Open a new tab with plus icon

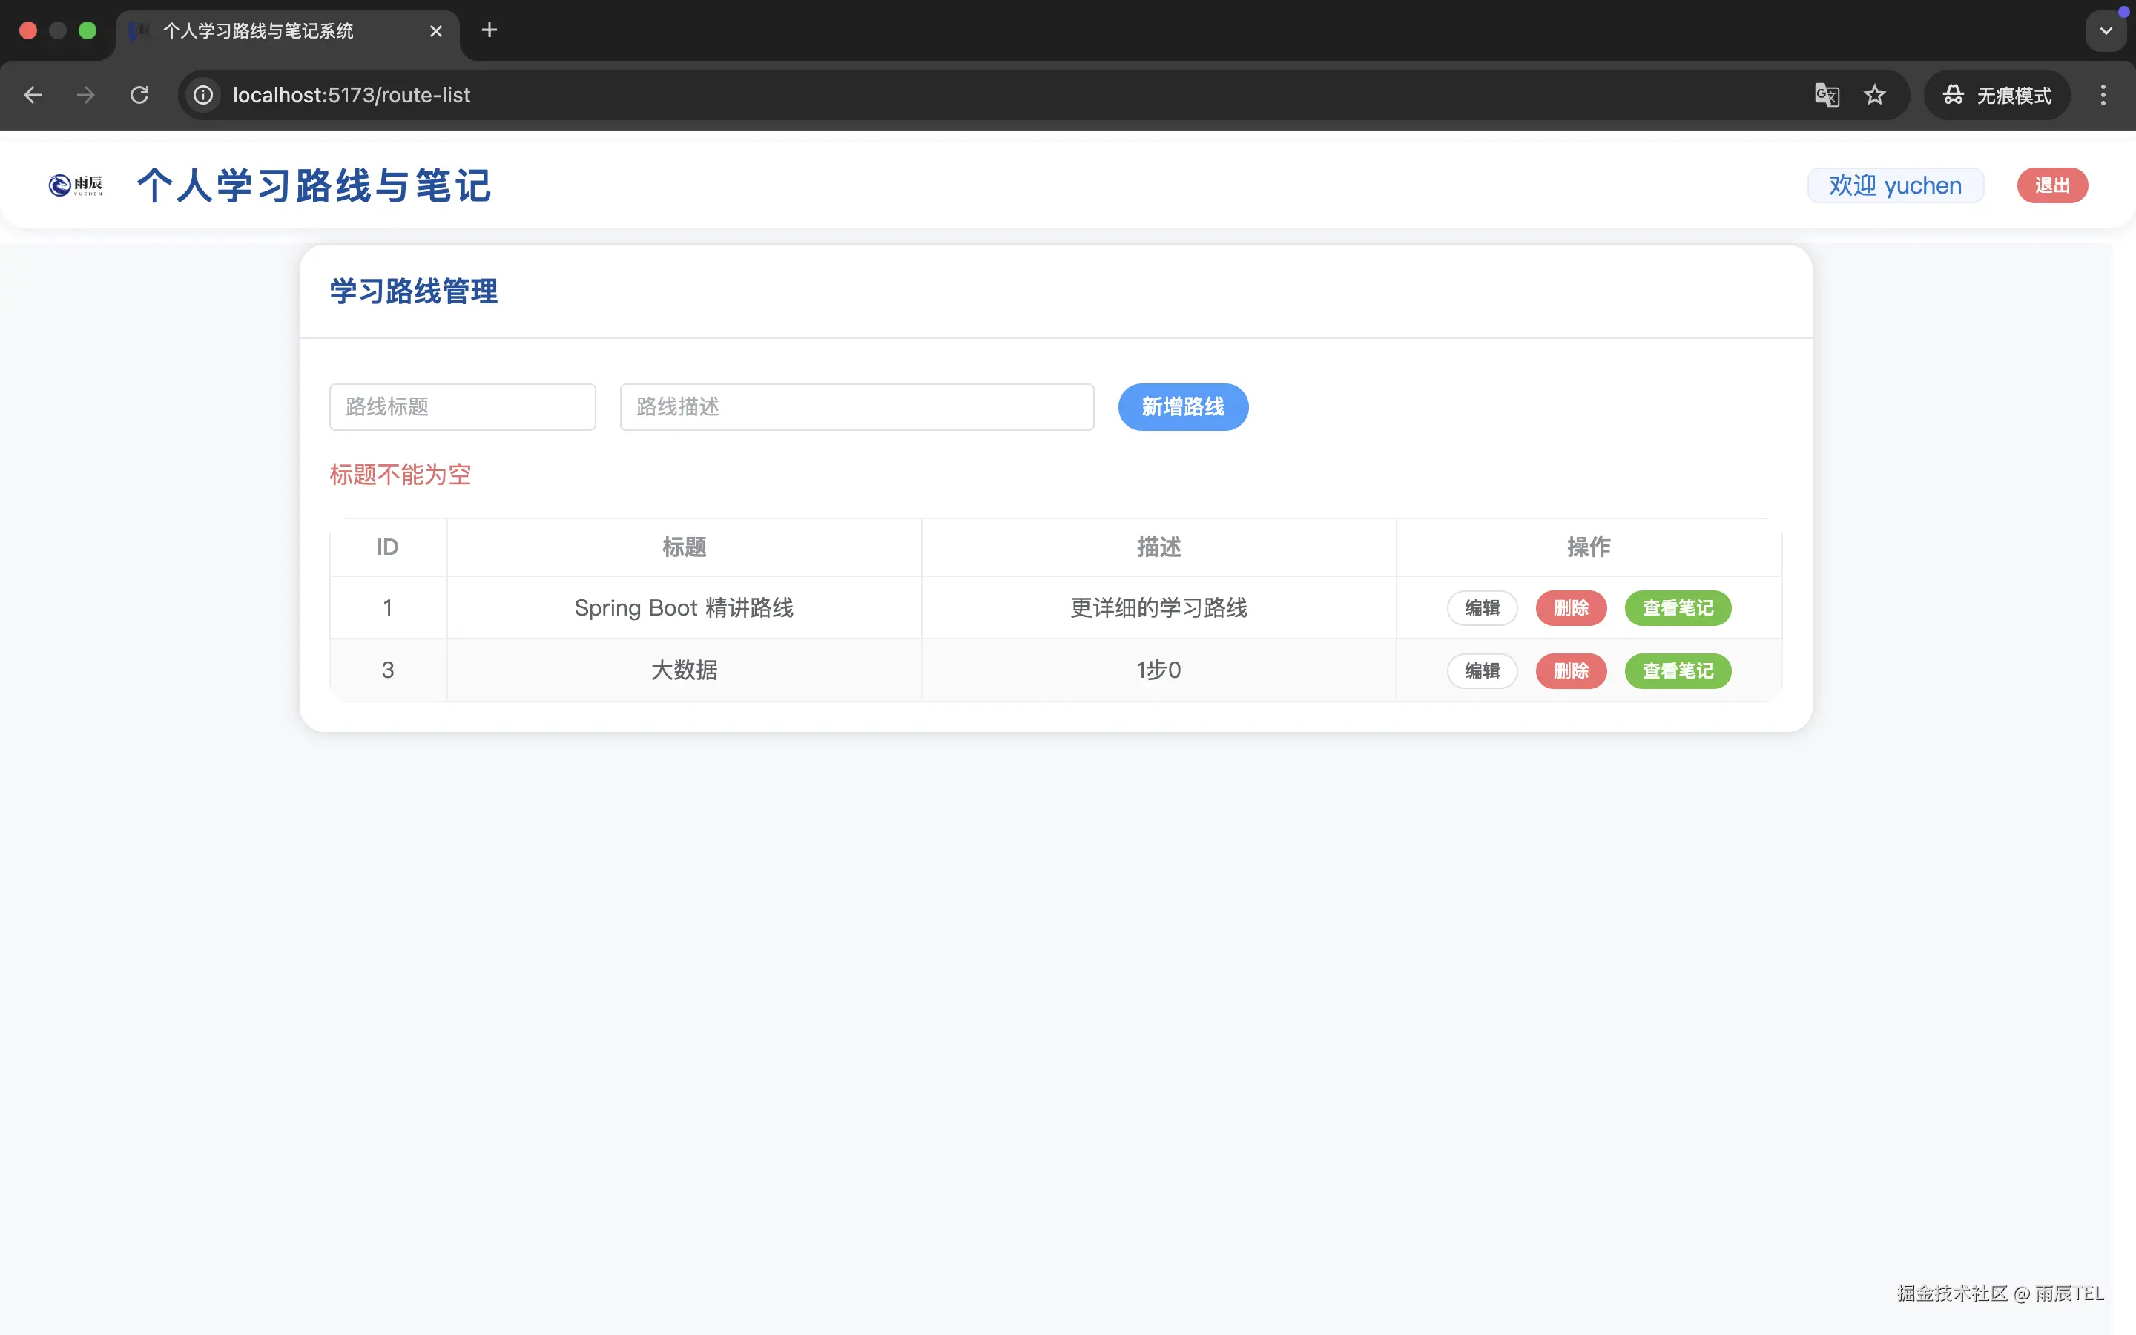pos(489,31)
